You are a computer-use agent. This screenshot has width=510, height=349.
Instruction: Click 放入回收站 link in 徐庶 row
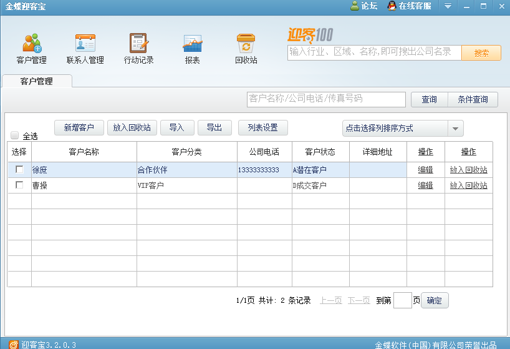click(469, 170)
